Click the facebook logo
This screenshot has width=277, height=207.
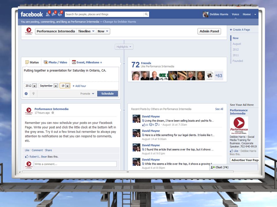32,14
